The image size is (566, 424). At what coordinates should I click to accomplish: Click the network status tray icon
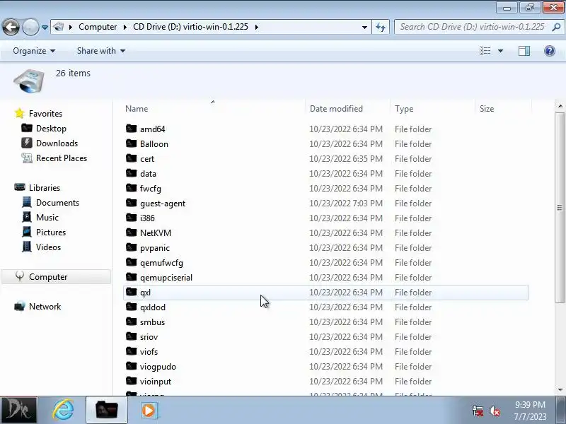pyautogui.click(x=477, y=411)
